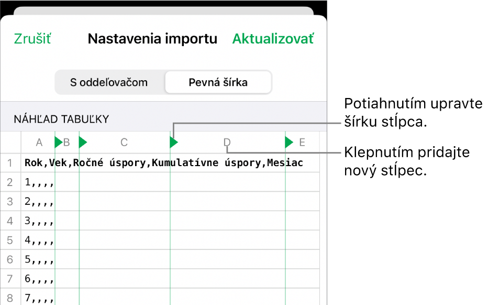Select the green column handle before C
Image resolution: width=488 pixels, height=305 pixels.
[83, 143]
